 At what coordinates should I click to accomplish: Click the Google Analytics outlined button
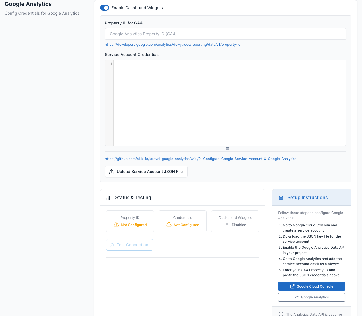pos(312,297)
